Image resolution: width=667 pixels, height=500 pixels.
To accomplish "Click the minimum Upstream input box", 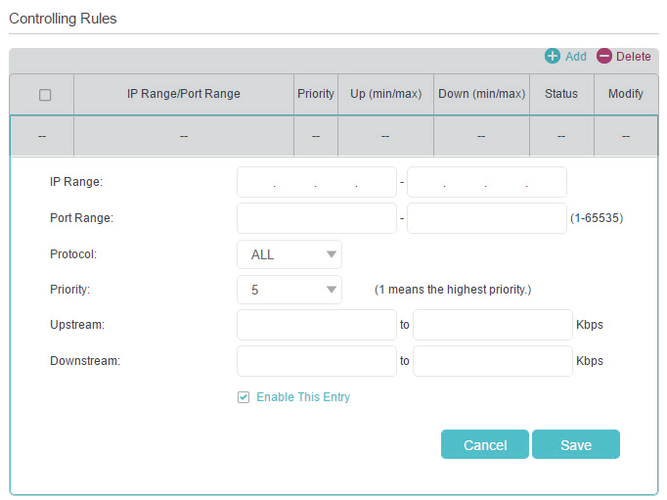I will tap(316, 325).
